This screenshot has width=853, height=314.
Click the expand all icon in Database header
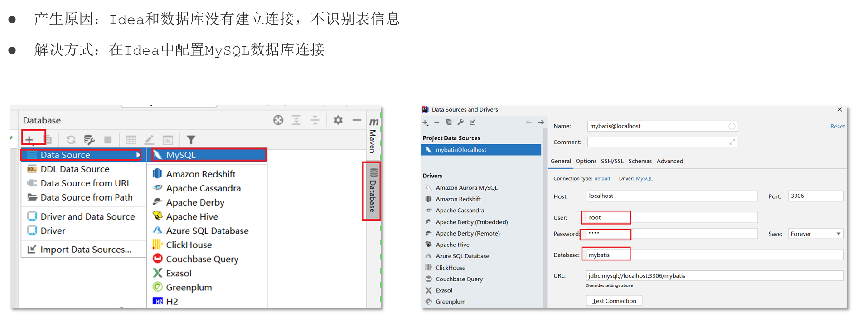[296, 120]
